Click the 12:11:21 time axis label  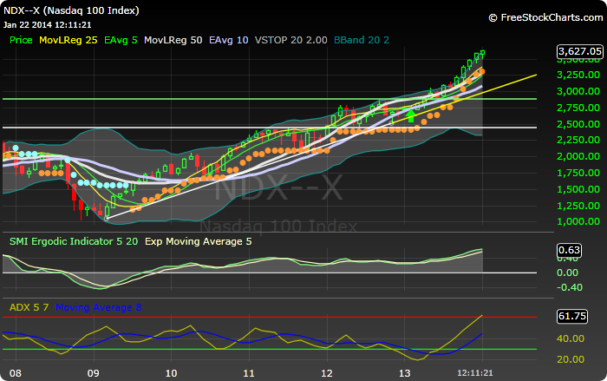475,373
